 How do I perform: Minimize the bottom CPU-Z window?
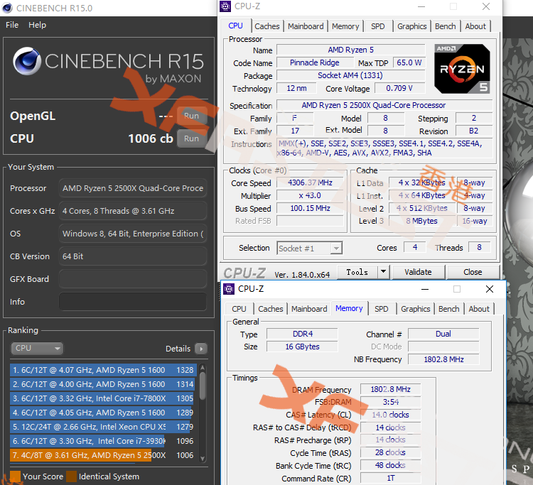pos(425,289)
